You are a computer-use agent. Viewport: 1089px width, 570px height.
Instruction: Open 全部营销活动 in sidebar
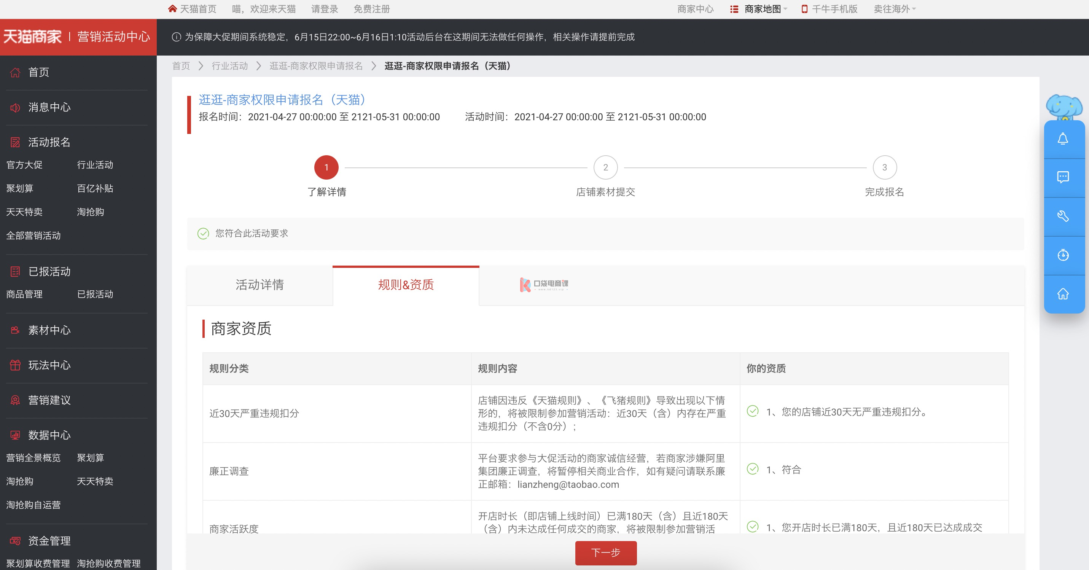coord(33,236)
